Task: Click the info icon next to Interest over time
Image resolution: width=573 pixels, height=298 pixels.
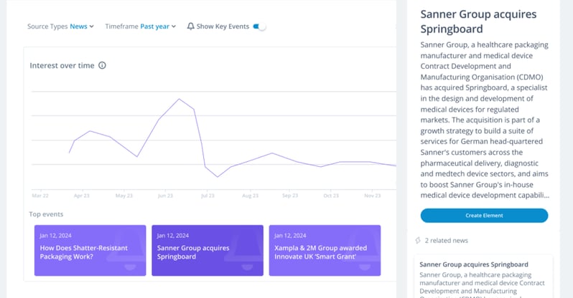Action: (102, 65)
